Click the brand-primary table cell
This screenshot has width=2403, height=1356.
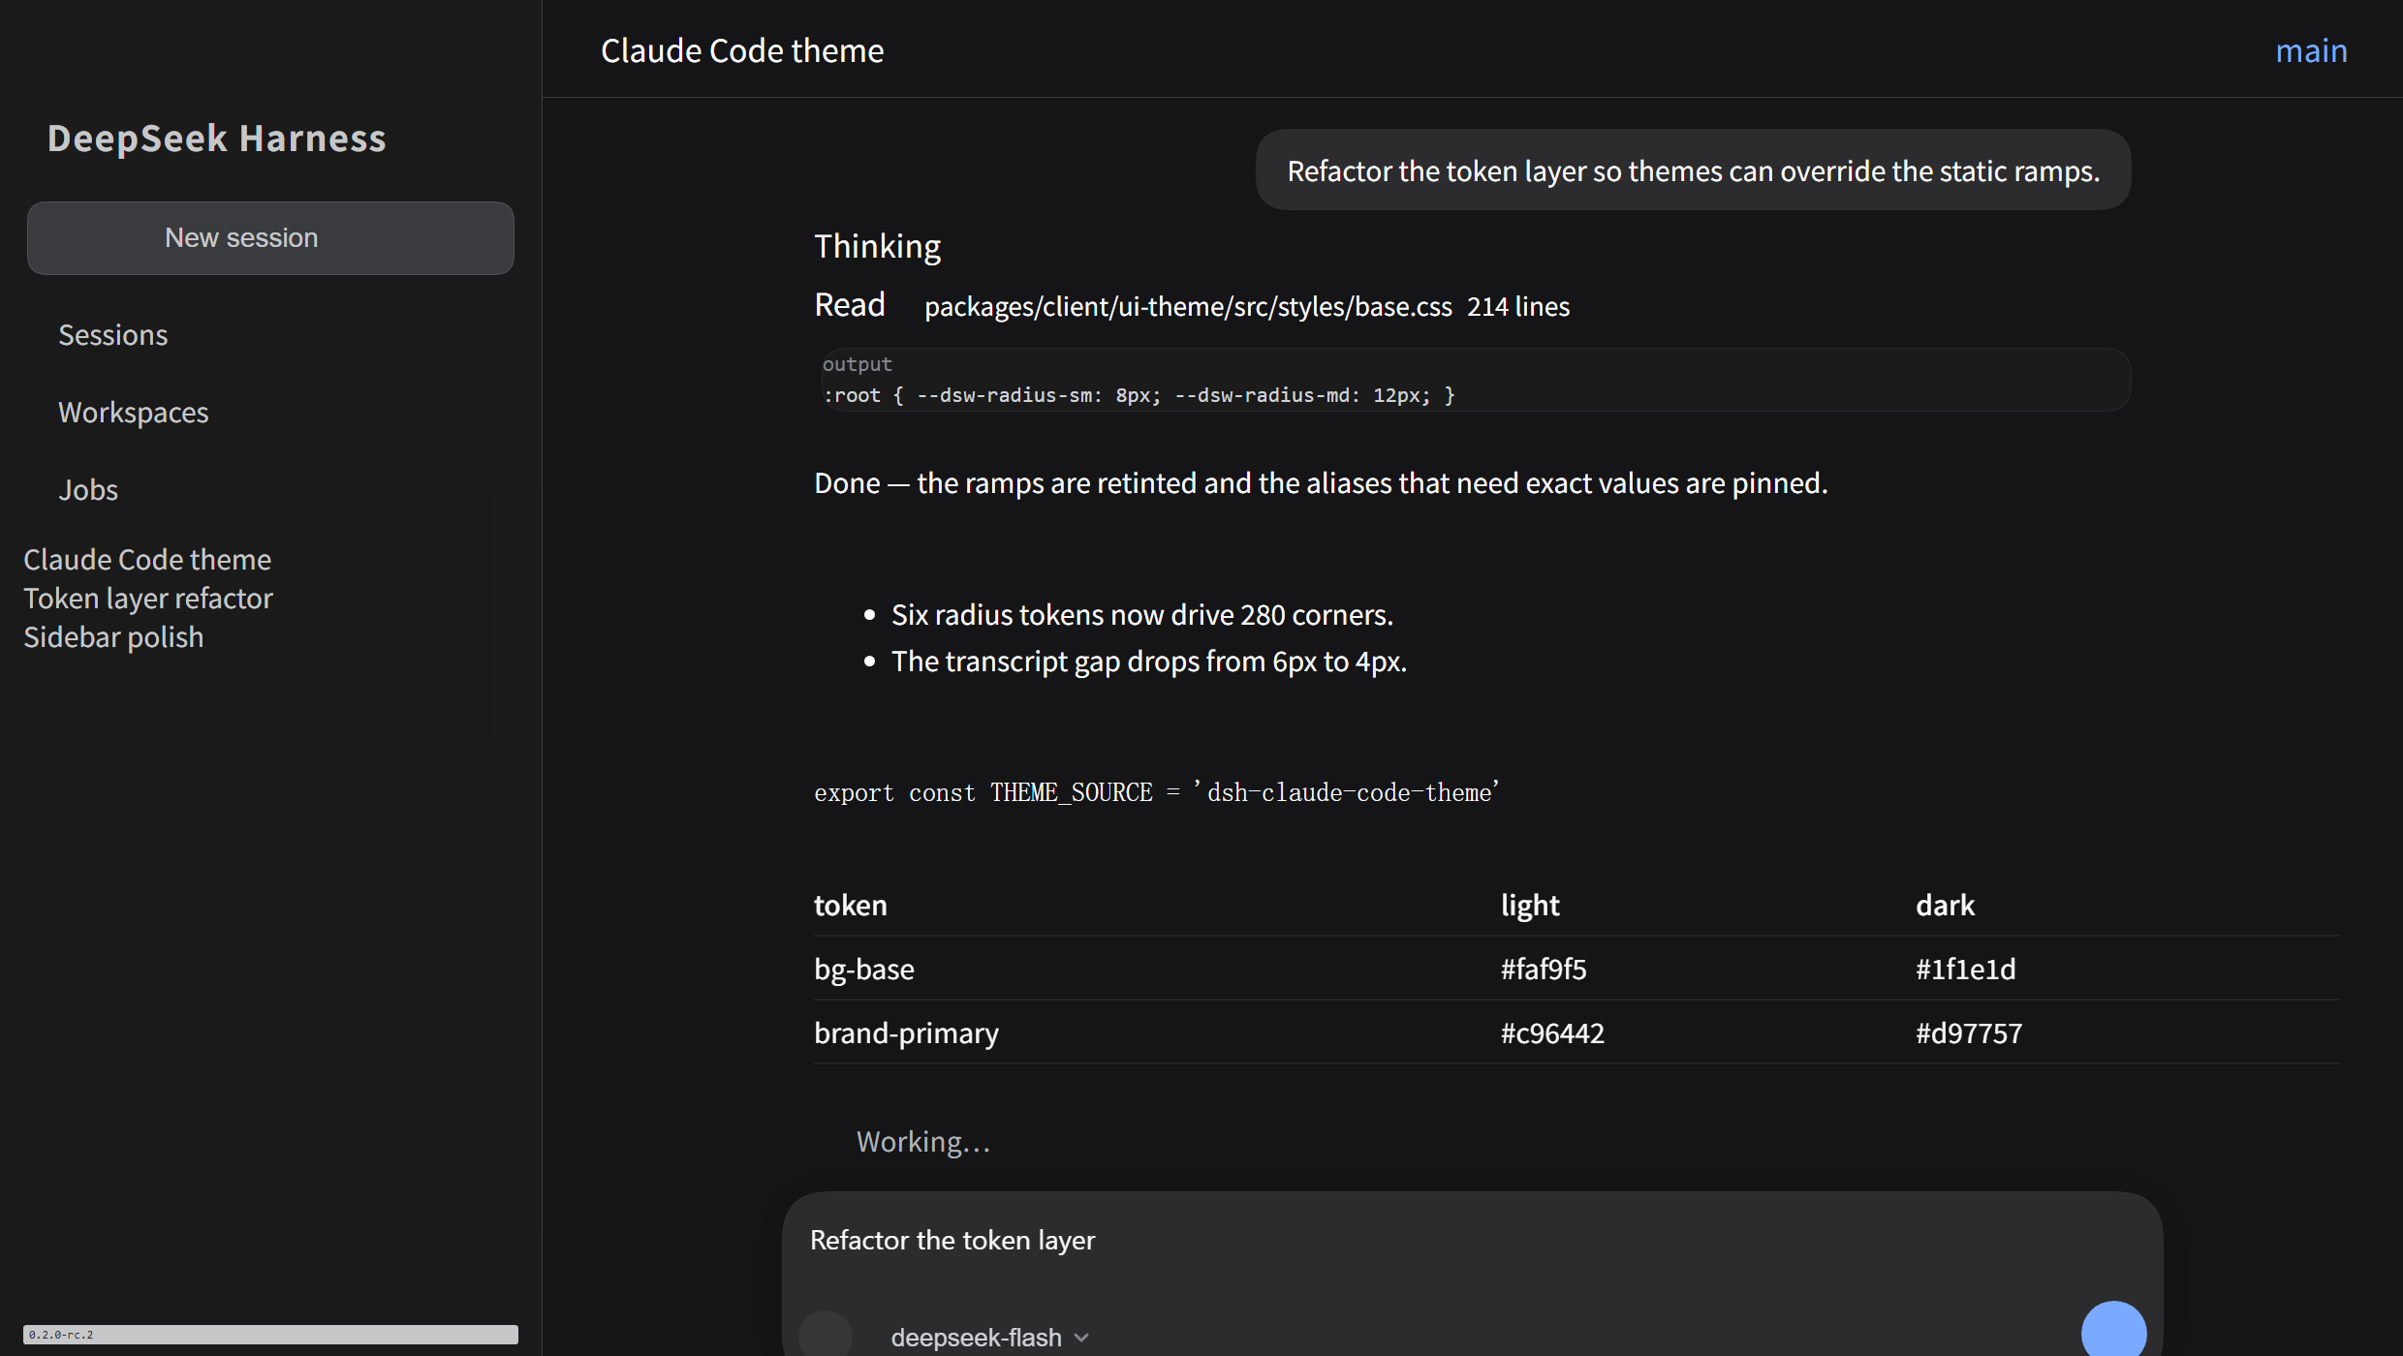point(906,1032)
